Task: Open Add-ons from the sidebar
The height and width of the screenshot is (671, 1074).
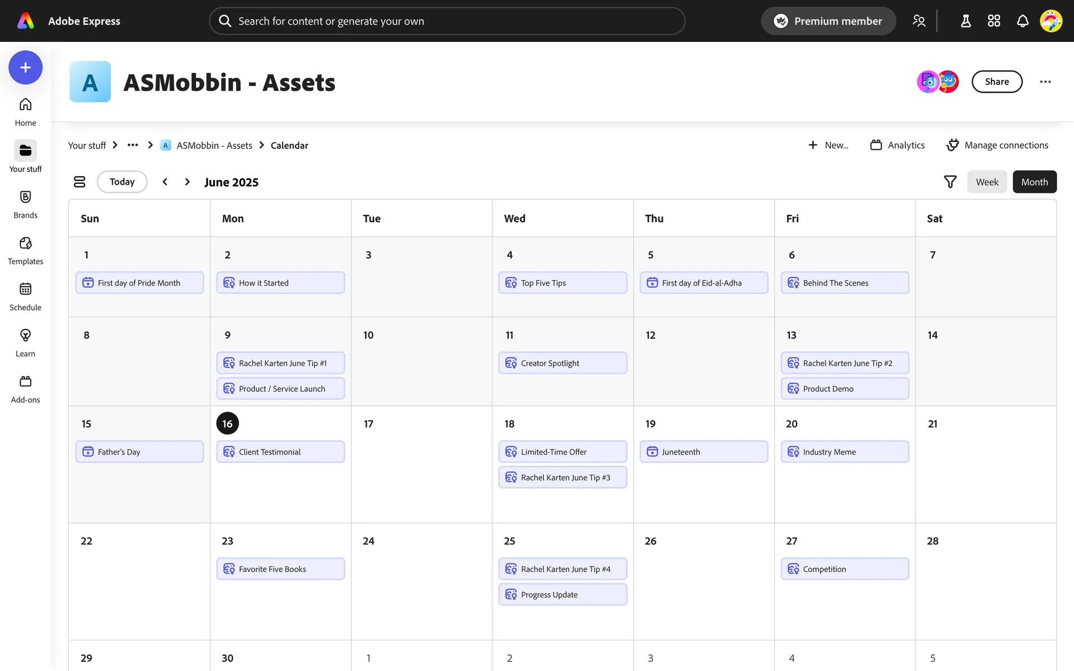Action: [x=25, y=389]
